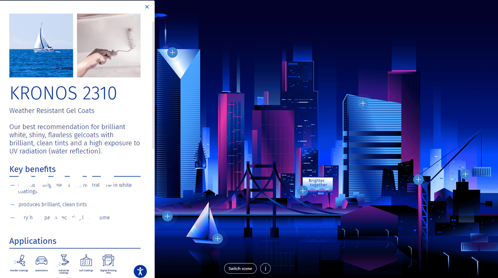Close the KRONOS 2310 product panel
This screenshot has width=498, height=278.
click(x=147, y=7)
